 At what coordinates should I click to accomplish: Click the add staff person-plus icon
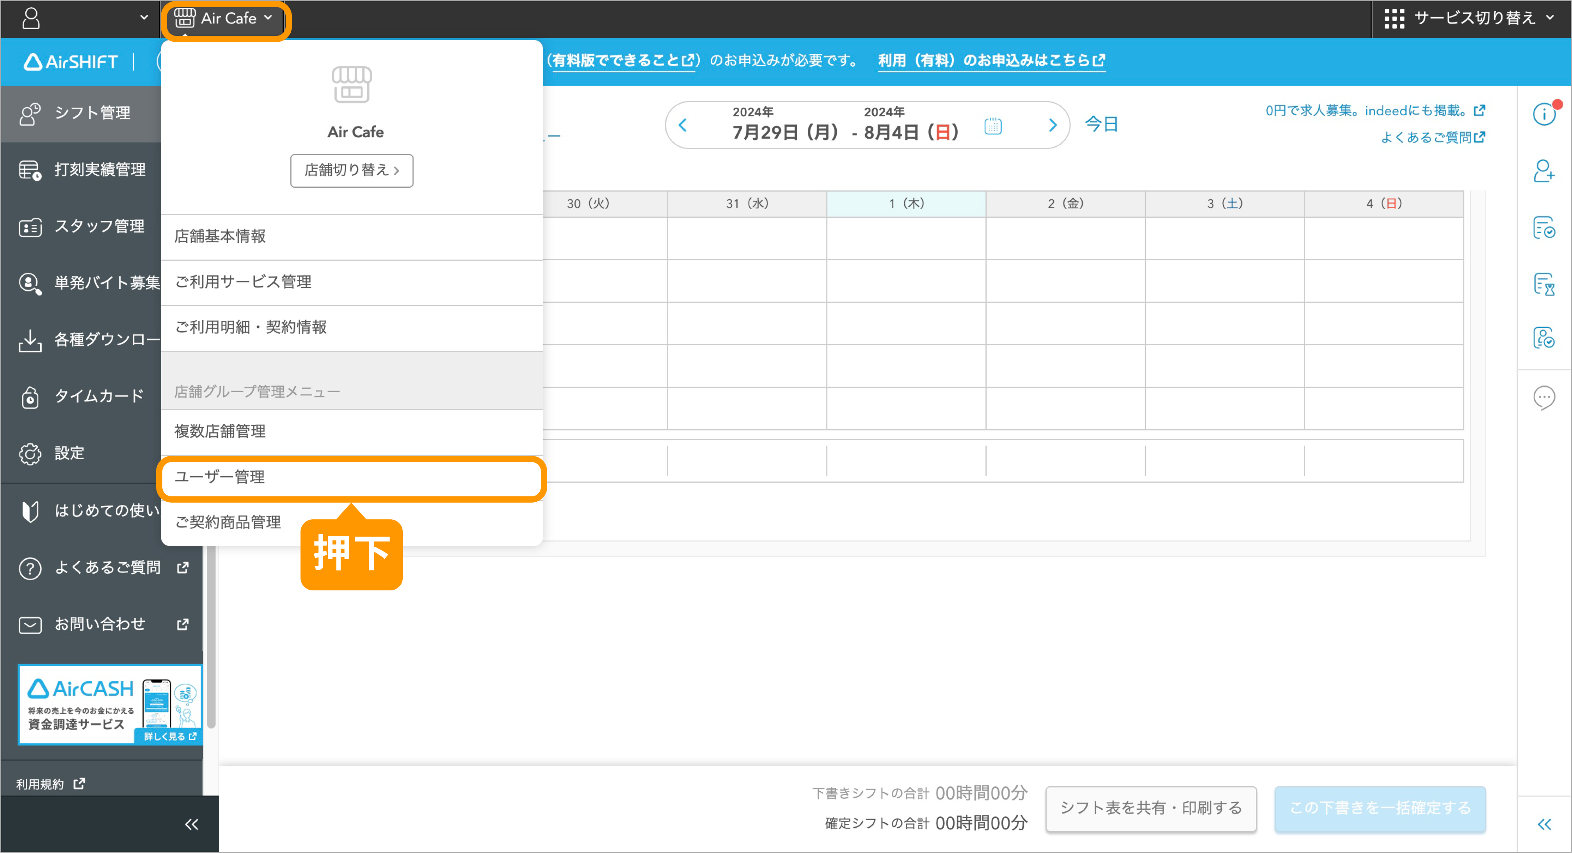coord(1545,171)
